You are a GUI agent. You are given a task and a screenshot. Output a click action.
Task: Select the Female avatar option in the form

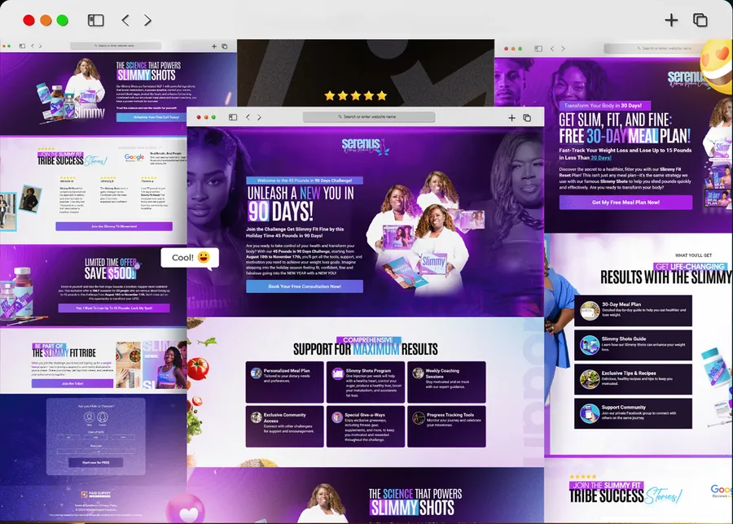coord(103,417)
